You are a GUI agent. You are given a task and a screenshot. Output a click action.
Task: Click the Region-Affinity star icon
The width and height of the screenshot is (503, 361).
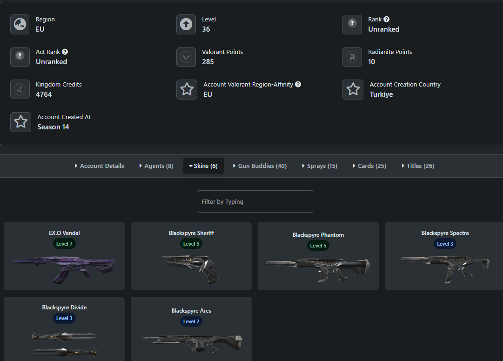187,89
